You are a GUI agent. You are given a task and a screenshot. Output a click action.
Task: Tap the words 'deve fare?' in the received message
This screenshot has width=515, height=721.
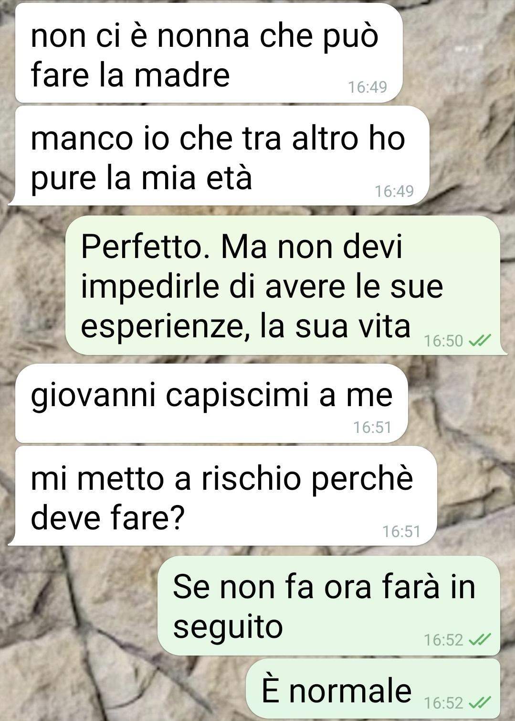point(107,517)
